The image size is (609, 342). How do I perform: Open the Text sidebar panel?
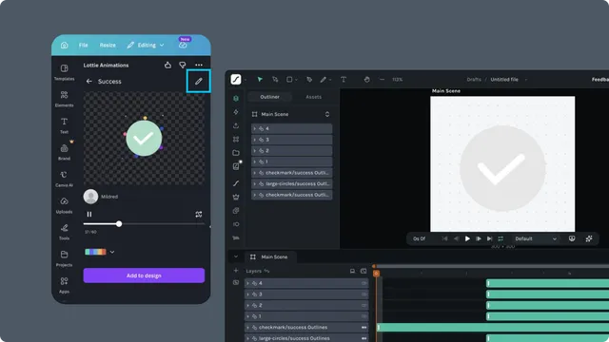[64, 125]
